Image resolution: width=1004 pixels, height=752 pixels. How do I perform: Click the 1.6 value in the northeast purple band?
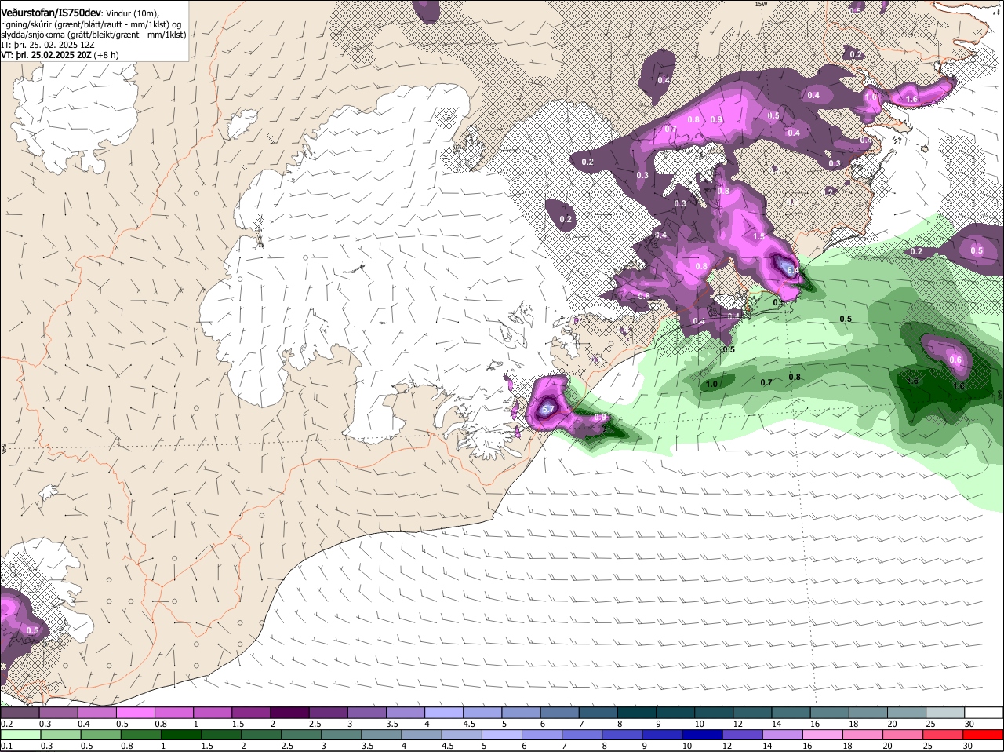911,99
